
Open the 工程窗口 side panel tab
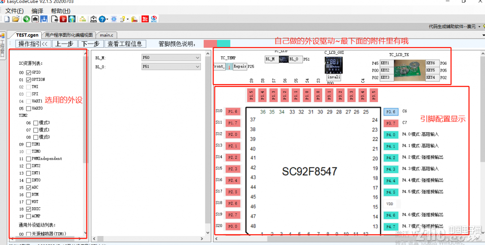(2, 45)
